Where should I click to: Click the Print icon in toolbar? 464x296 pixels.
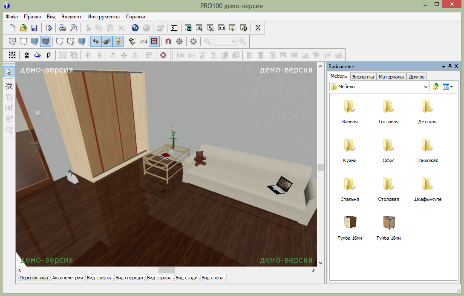62,28
